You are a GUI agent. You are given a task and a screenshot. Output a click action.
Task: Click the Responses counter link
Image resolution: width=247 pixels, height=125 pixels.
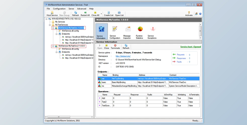point(181,58)
